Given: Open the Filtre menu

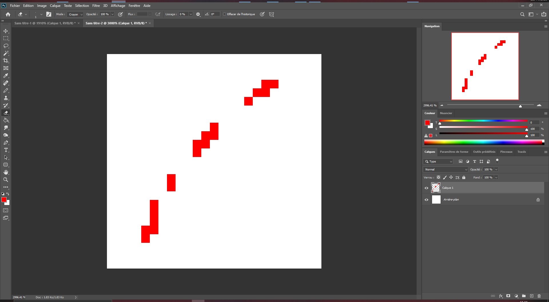Looking at the screenshot, I should pos(96,5).
